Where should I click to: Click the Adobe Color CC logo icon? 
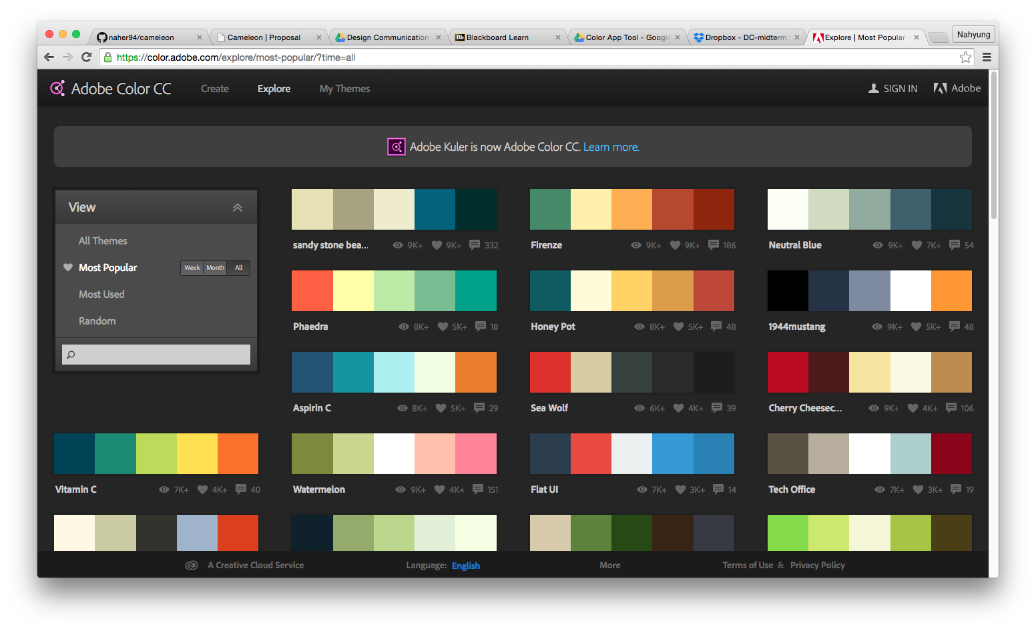(57, 88)
